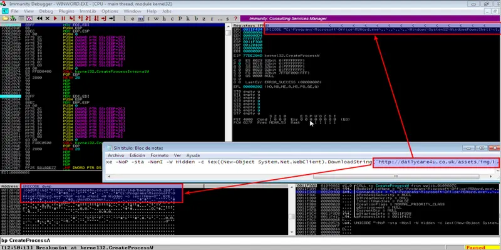Screen dimensions: 501x250
Task: Open the Plugins menu
Action: 66,11
